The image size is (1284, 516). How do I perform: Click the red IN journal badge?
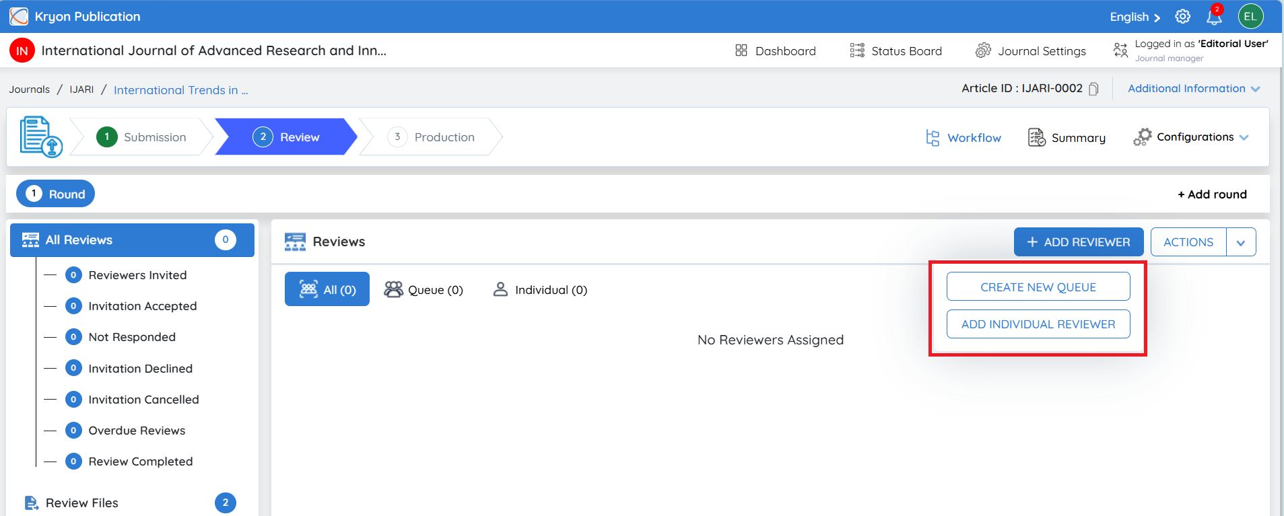pyautogui.click(x=22, y=50)
